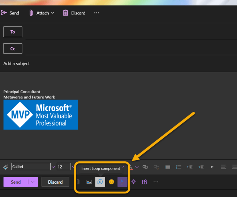Click the Discard trash can icon in top toolbar
The width and height of the screenshot is (237, 197).
(x=65, y=13)
